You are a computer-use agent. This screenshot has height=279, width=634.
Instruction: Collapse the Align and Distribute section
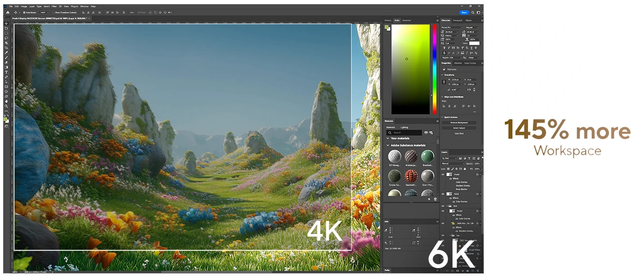(x=442, y=97)
